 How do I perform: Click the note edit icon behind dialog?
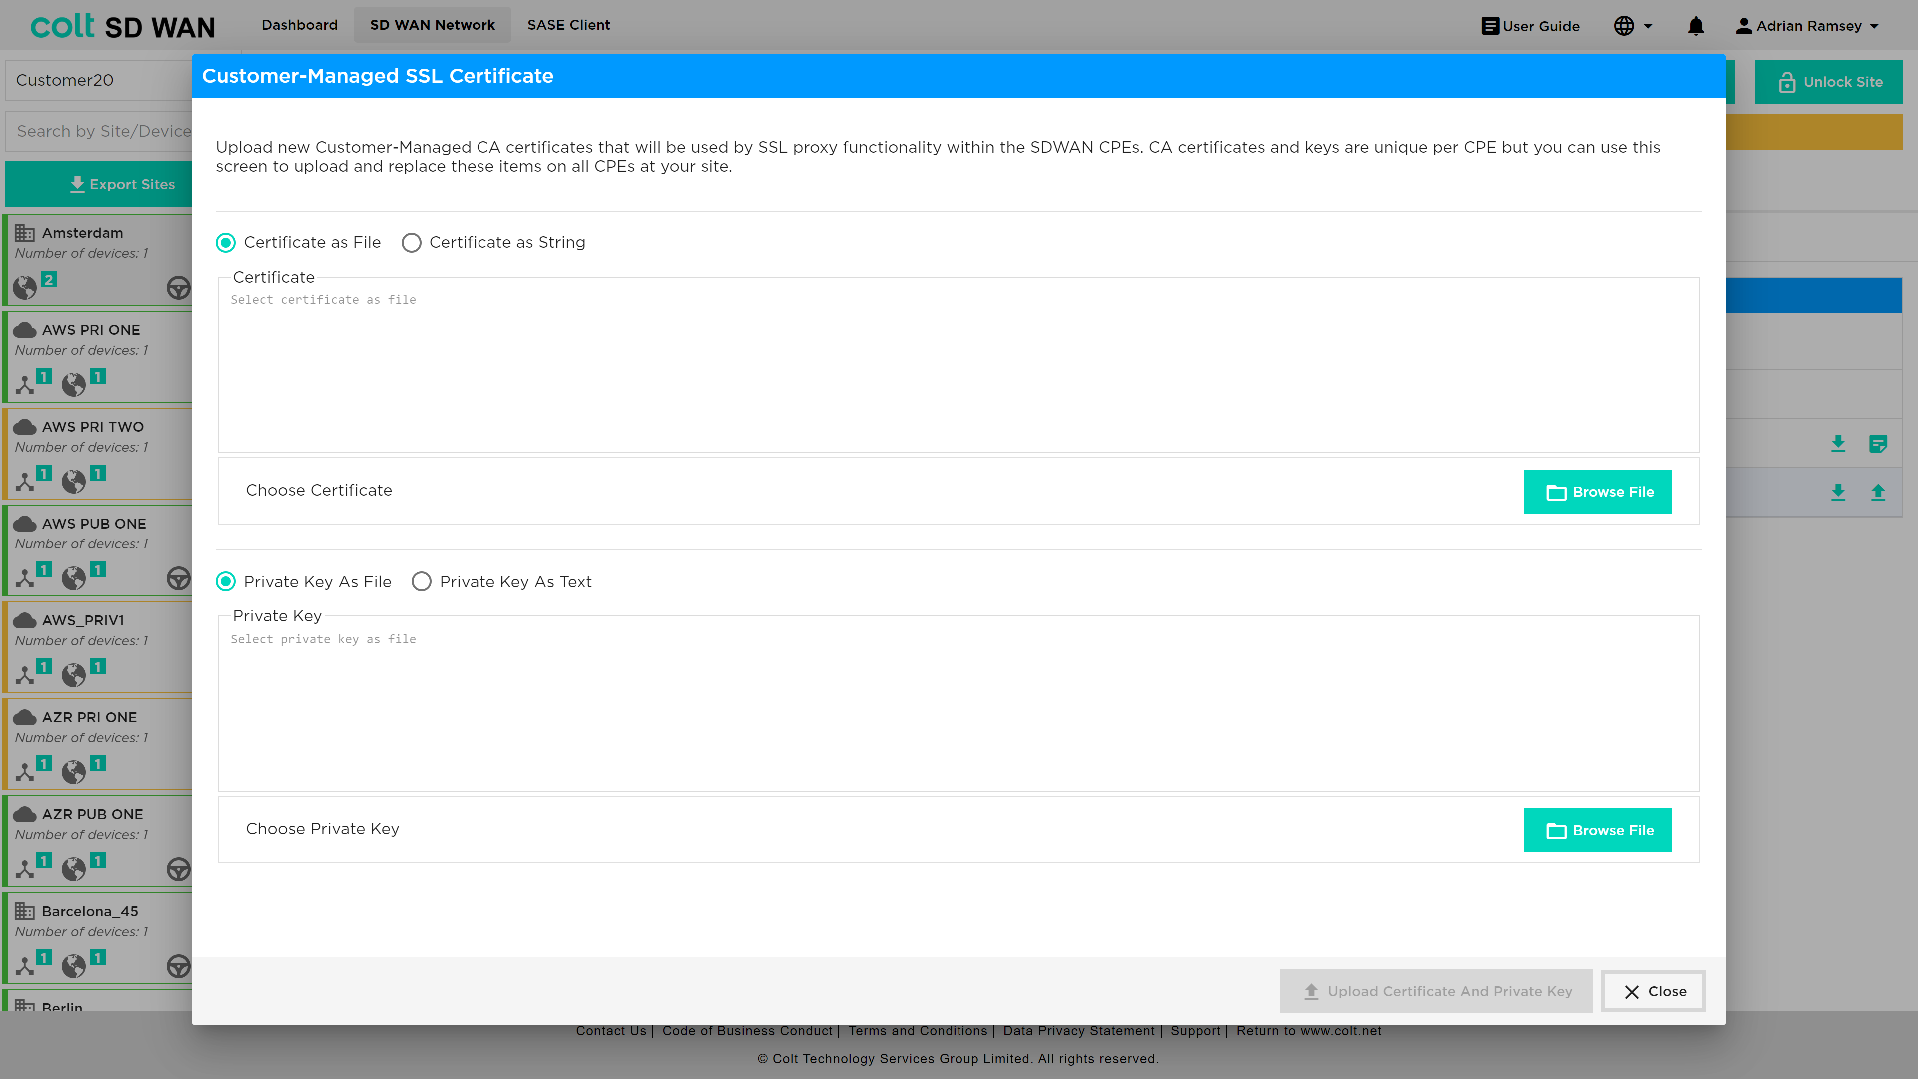pos(1878,444)
